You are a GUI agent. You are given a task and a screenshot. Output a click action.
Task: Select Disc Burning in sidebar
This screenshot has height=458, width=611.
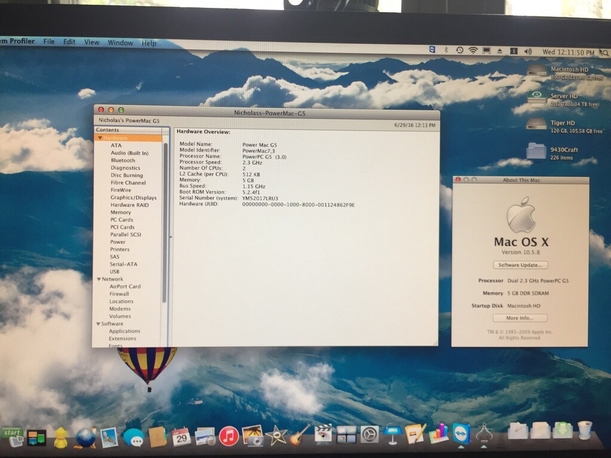[126, 175]
